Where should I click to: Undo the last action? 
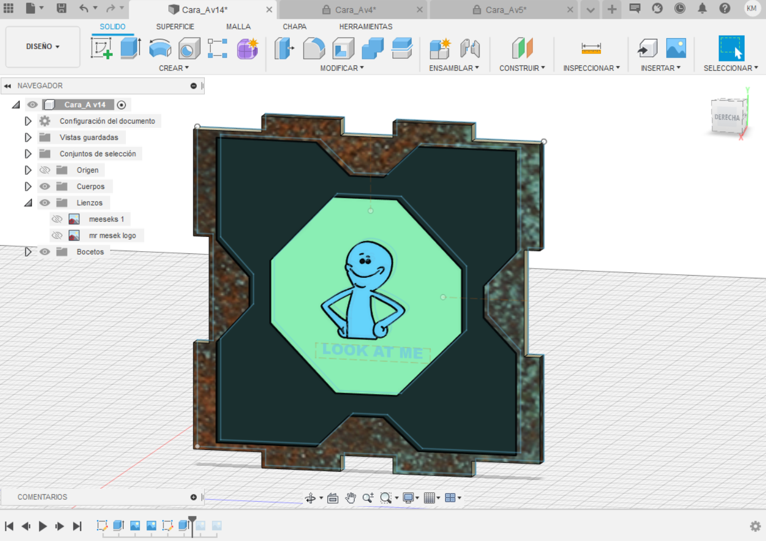point(83,8)
